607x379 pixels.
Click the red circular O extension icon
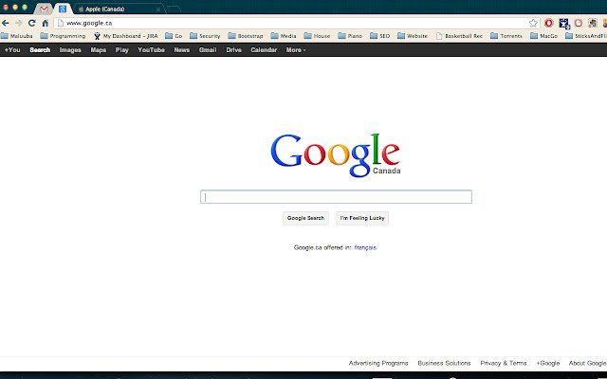click(x=549, y=23)
